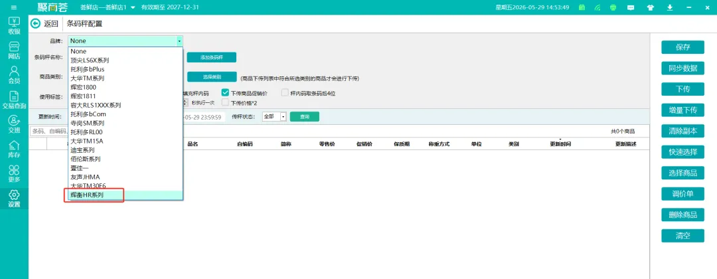Open 交易查询 transaction query
The height and width of the screenshot is (279, 717).
tap(14, 100)
